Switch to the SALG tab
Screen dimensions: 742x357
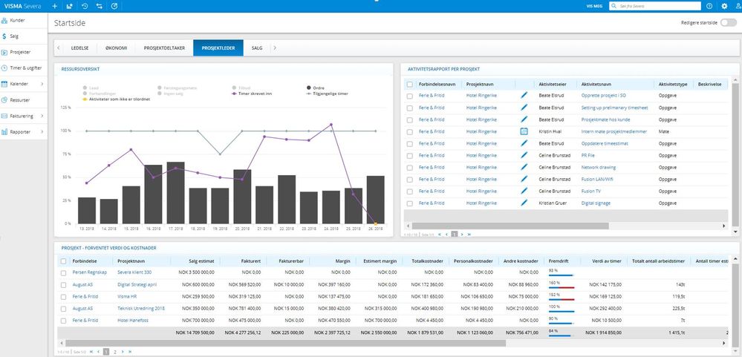point(257,48)
